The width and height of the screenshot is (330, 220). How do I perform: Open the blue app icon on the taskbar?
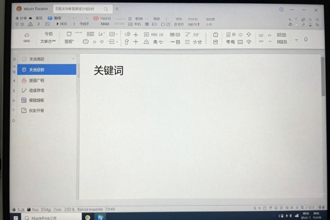[x=101, y=217]
